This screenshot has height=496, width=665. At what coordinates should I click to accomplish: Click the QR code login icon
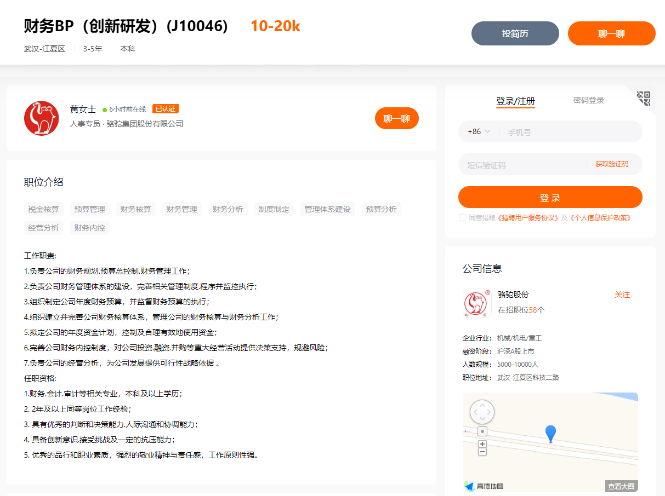pos(643,99)
